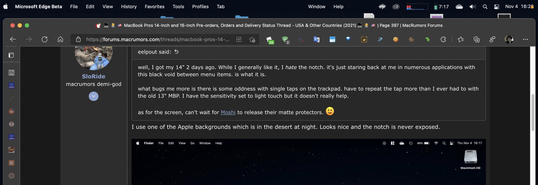
Task: Open the Apple menu
Action: pos(6,7)
